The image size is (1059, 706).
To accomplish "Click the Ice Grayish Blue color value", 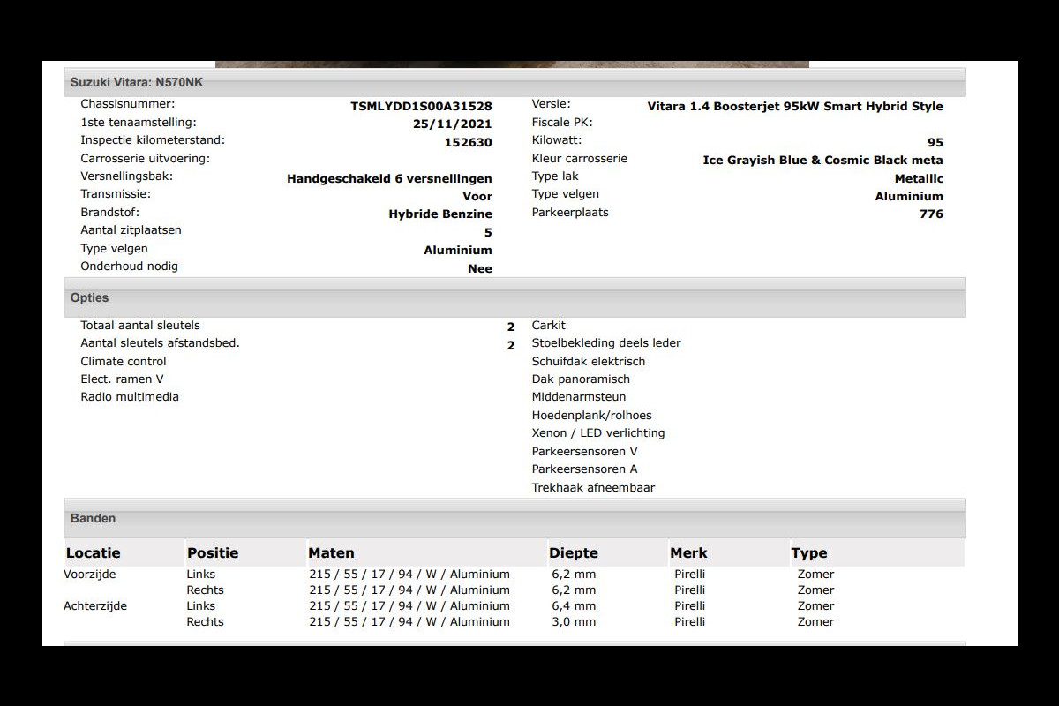I will pyautogui.click(x=822, y=161).
